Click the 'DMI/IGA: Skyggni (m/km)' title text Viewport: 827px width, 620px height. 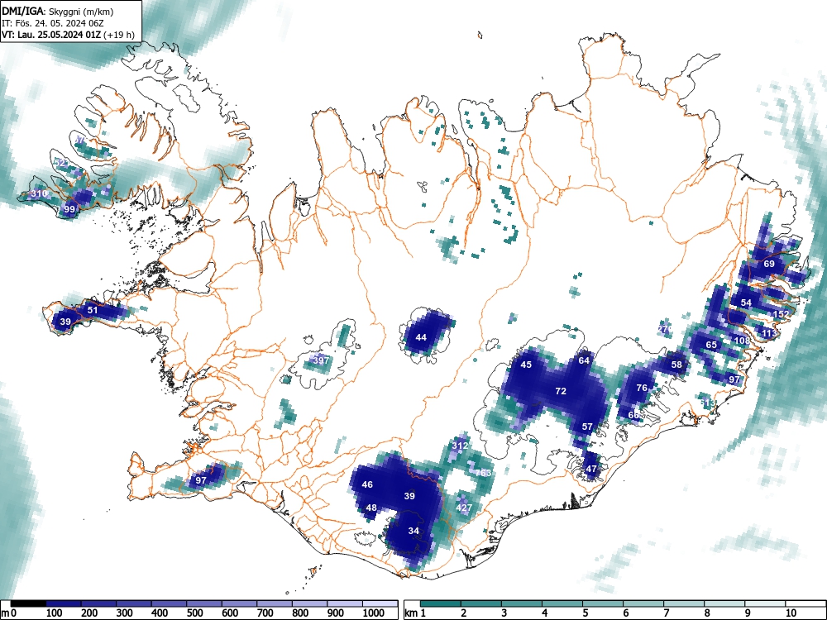tap(58, 12)
